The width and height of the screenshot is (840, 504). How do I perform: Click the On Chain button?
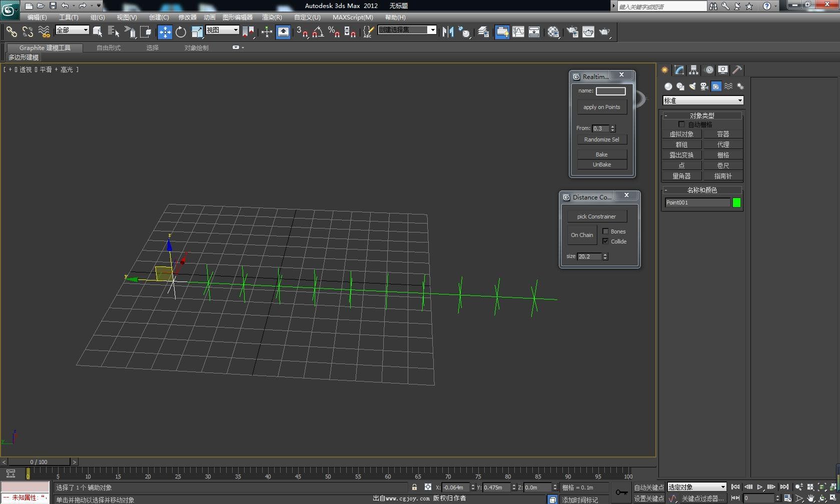coord(582,235)
